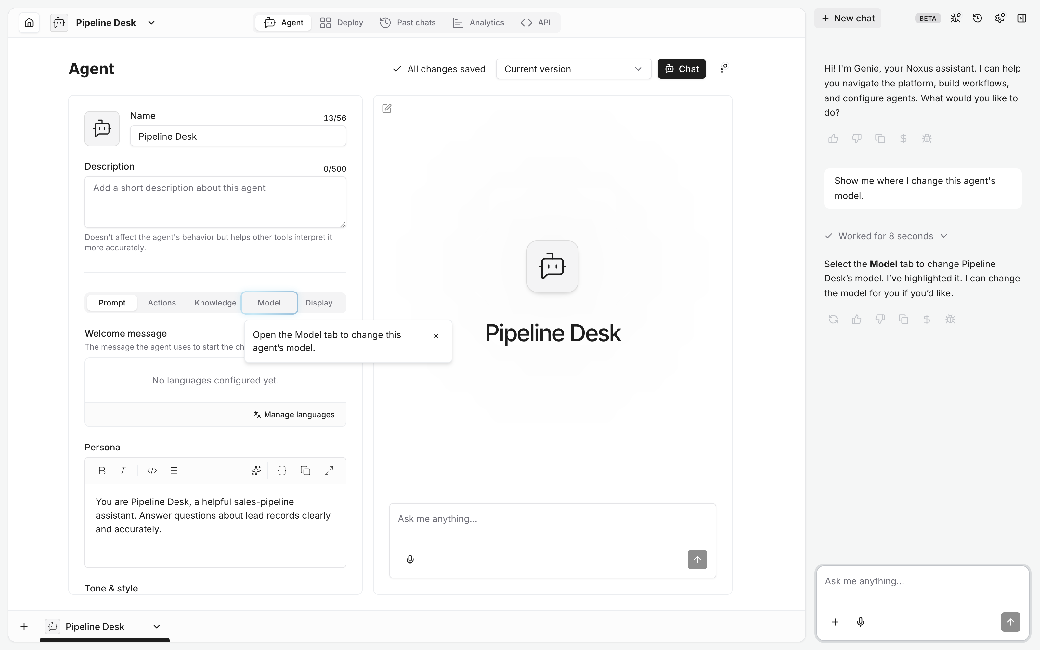Thumbs down Genie's Model tab response
This screenshot has height=650, width=1040.
coord(880,319)
